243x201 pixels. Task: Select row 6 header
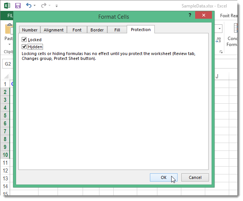[5, 123]
